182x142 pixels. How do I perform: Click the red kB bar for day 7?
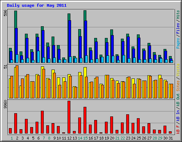42,122
